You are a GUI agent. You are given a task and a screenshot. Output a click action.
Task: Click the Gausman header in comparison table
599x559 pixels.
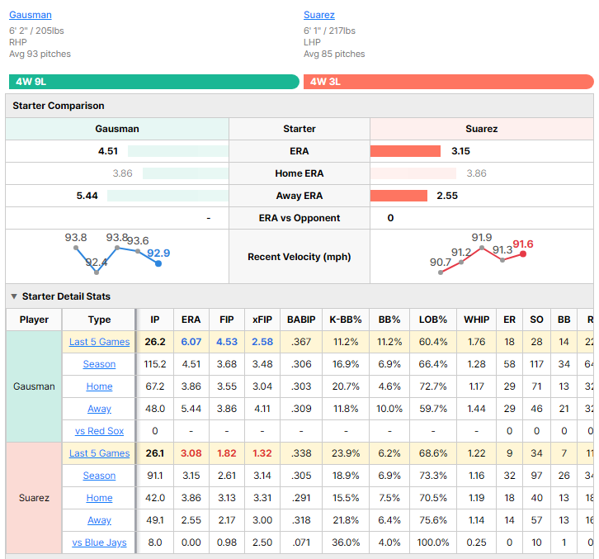tap(117, 129)
